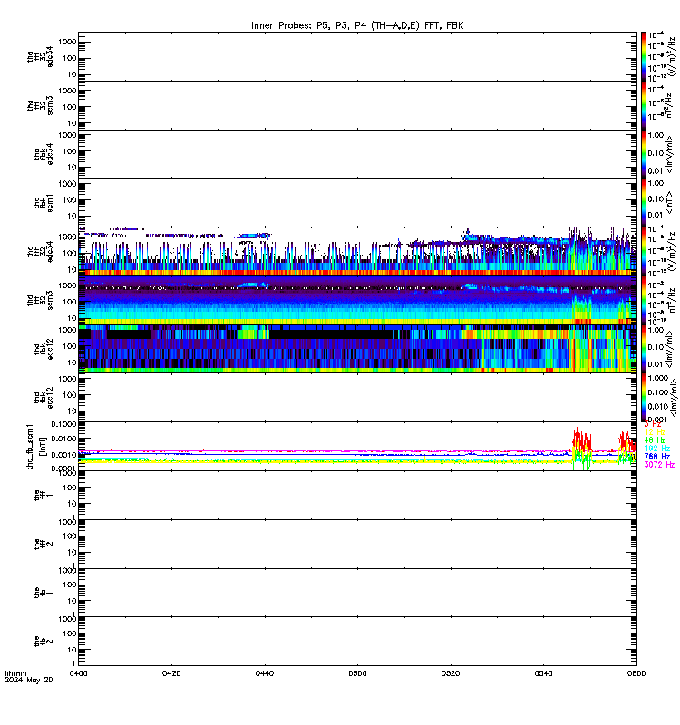Screen dimensions: 680x725
Task: Click the 'tha fff 32 scm3' panel label
Action: coord(40,105)
